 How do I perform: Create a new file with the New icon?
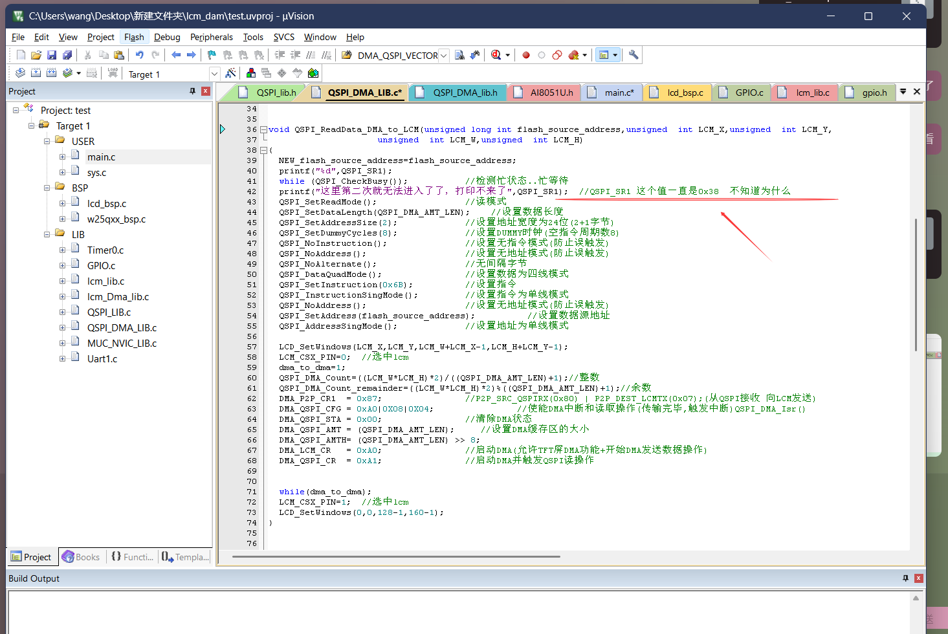coord(21,55)
